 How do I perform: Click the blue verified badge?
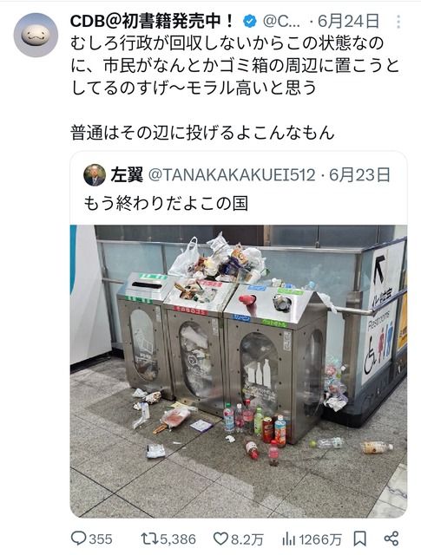(x=249, y=22)
